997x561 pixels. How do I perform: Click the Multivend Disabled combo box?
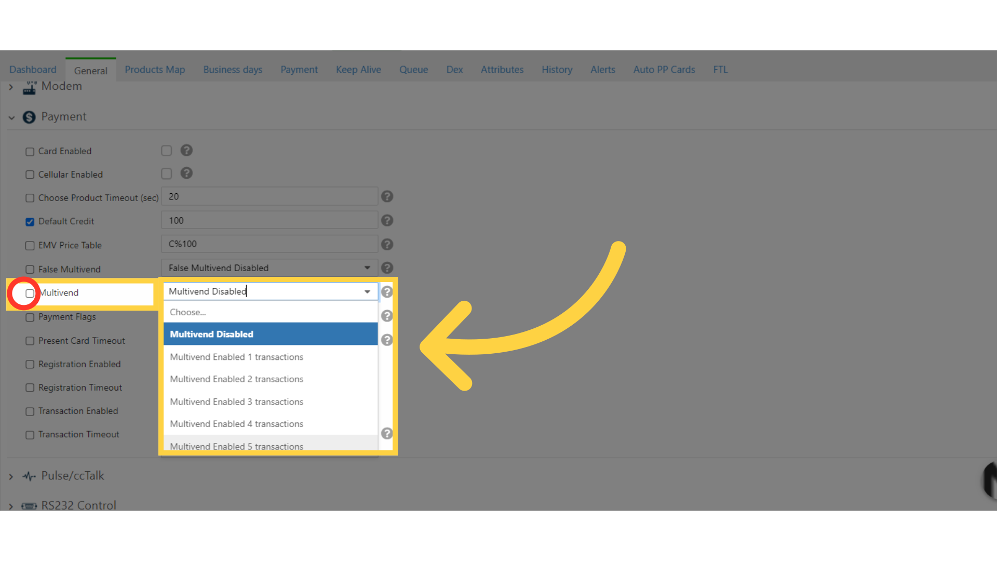point(271,291)
